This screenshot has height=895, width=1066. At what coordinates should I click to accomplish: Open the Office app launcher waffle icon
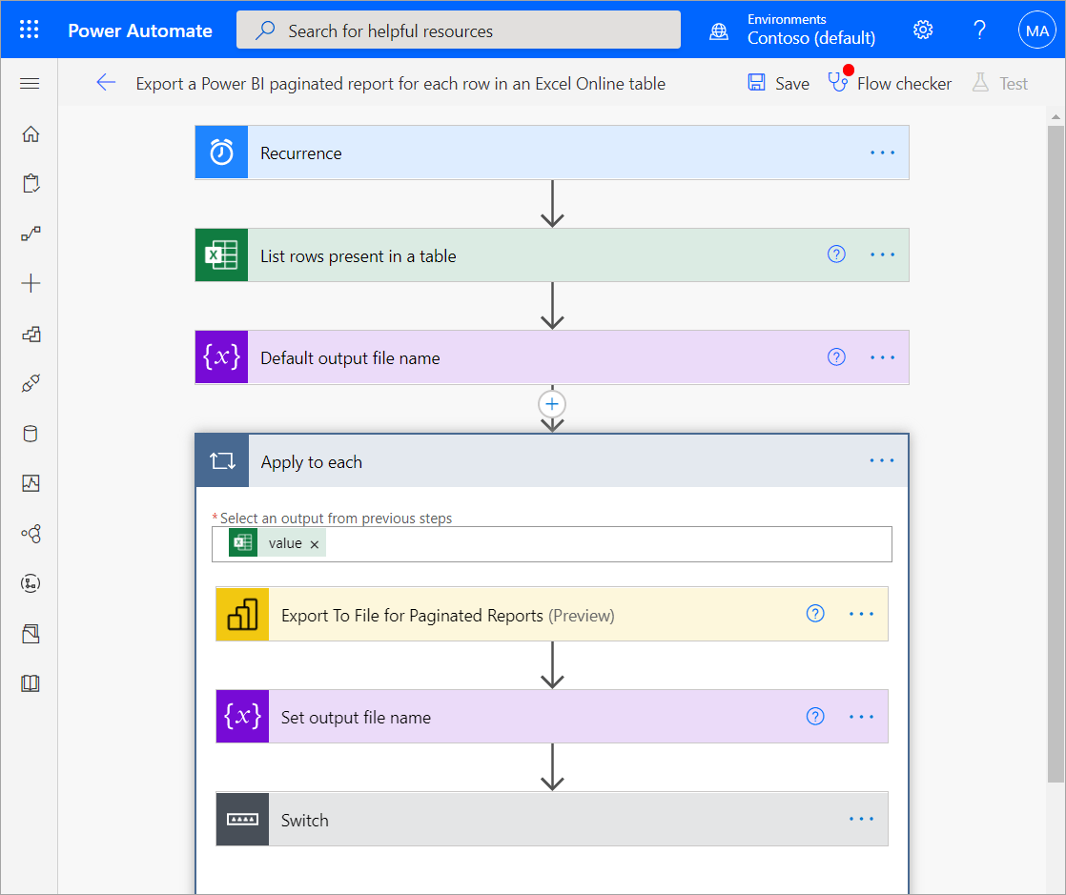coord(30,30)
